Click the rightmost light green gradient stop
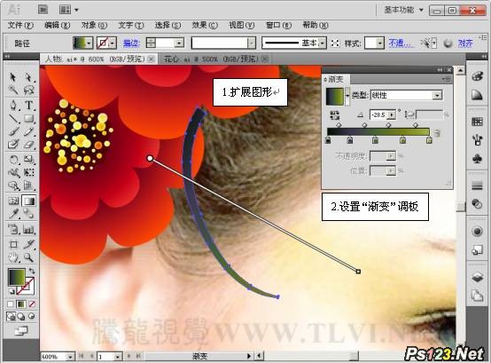491x363 pixels. [x=429, y=140]
